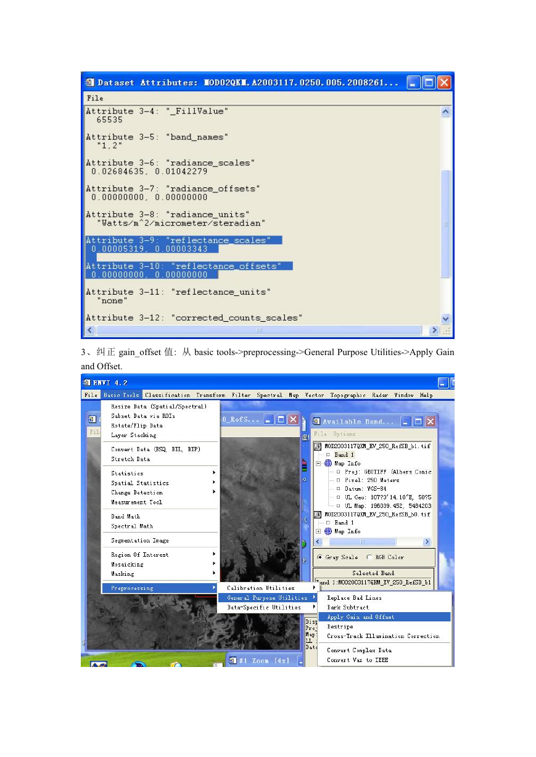The height and width of the screenshot is (757, 536).
Task: Click the Available Bands horizontal scroll right arrow
Action: click(427, 542)
